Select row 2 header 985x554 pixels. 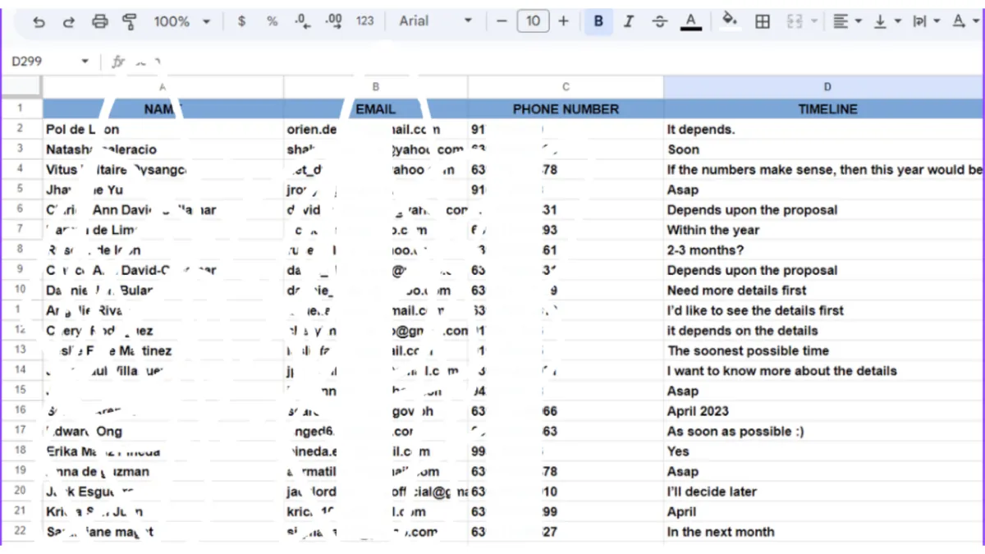(21, 129)
